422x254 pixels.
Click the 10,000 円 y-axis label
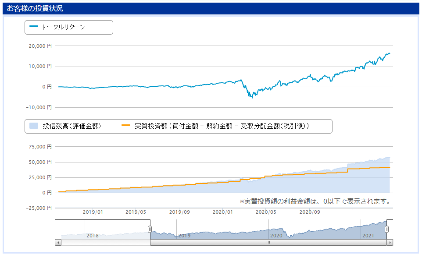pyautogui.click(x=40, y=67)
